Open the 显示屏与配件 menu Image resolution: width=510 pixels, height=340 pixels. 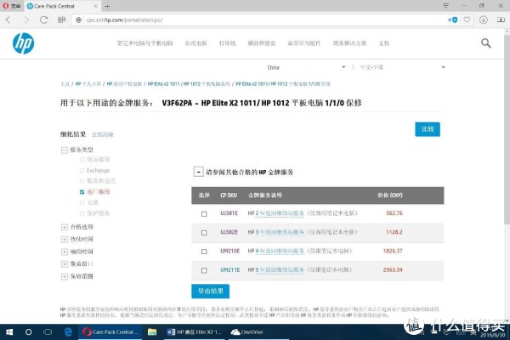tap(304, 43)
